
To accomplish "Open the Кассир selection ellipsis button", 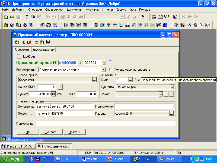I will tap(172, 114).
